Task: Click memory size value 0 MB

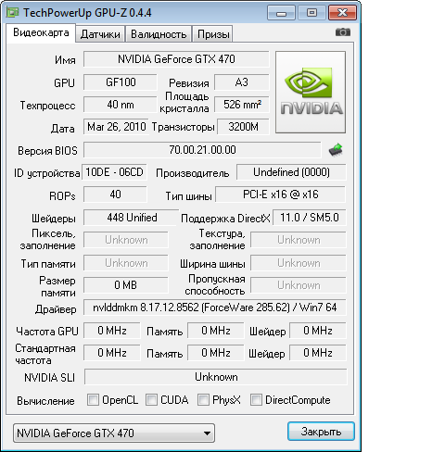Action: coord(126,284)
